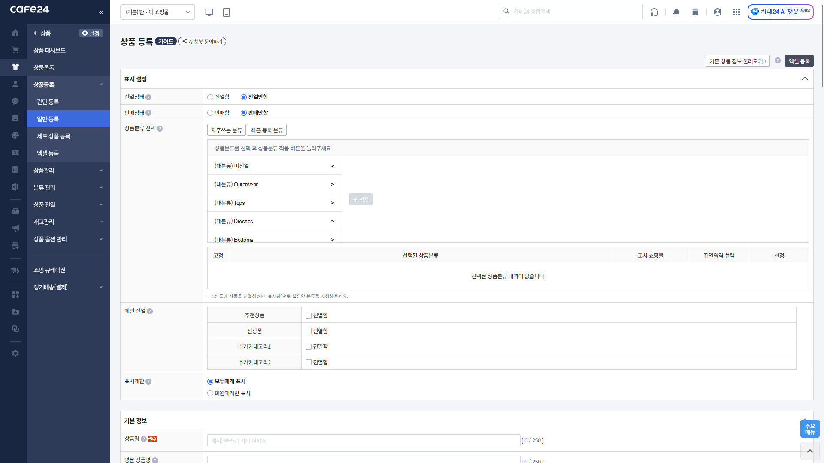Click the 엑셀 등록 button

pyautogui.click(x=799, y=61)
